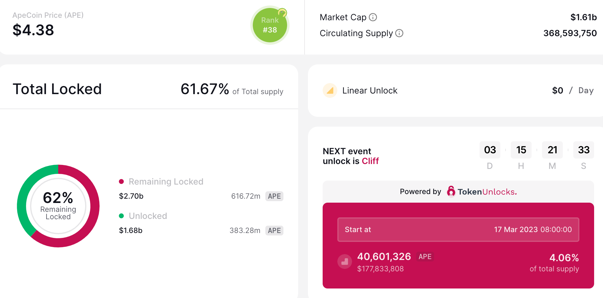This screenshot has height=298, width=603.
Task: Click the cliff unlock icon beside 40,601,326
Action: pyautogui.click(x=345, y=262)
